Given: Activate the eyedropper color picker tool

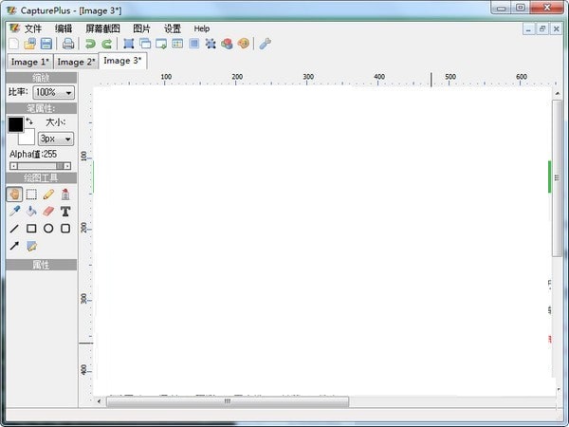Looking at the screenshot, I should (x=14, y=211).
